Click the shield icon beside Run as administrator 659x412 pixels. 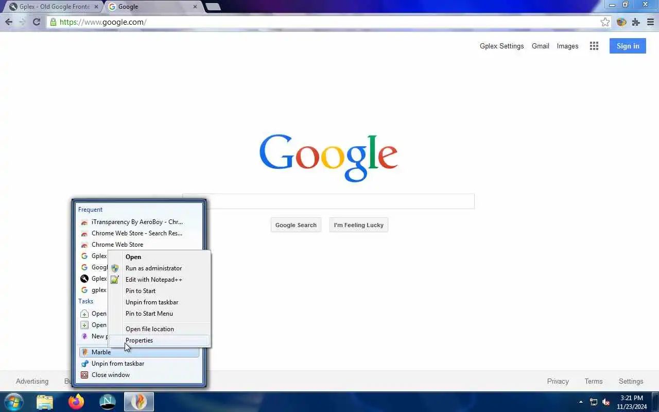(115, 268)
